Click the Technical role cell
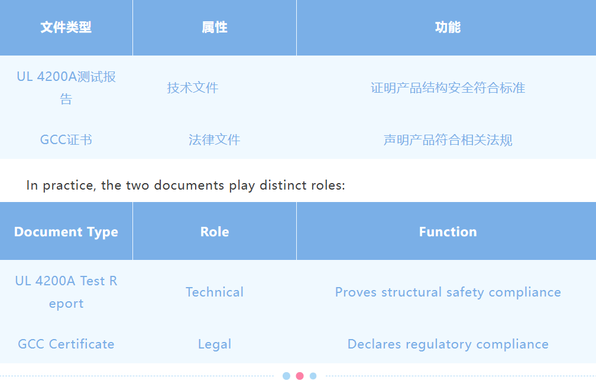 click(x=214, y=292)
